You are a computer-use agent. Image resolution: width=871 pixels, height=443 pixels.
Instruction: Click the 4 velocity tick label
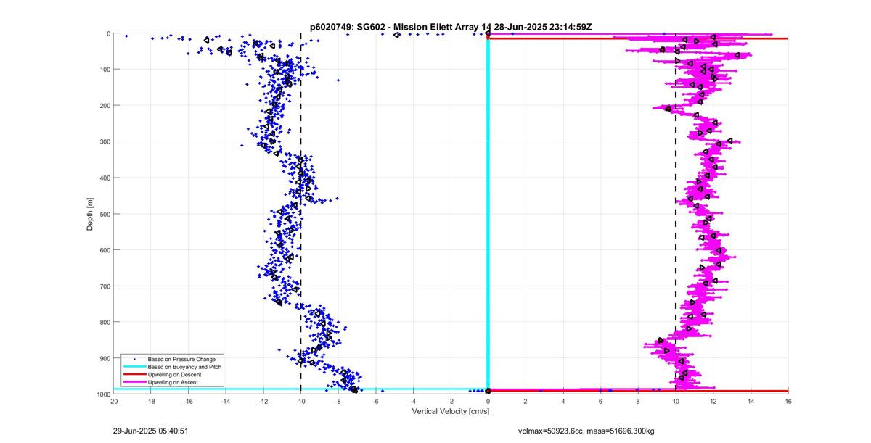(x=563, y=401)
